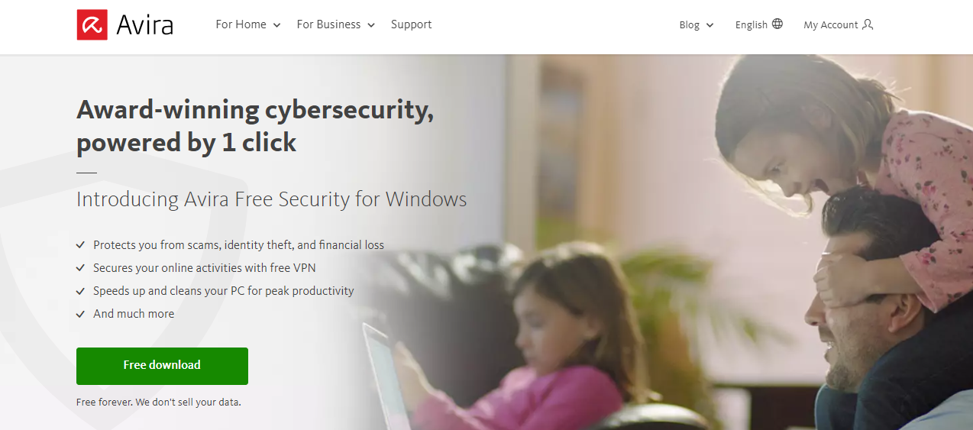
Task: Open the Blog menu link
Action: click(689, 25)
